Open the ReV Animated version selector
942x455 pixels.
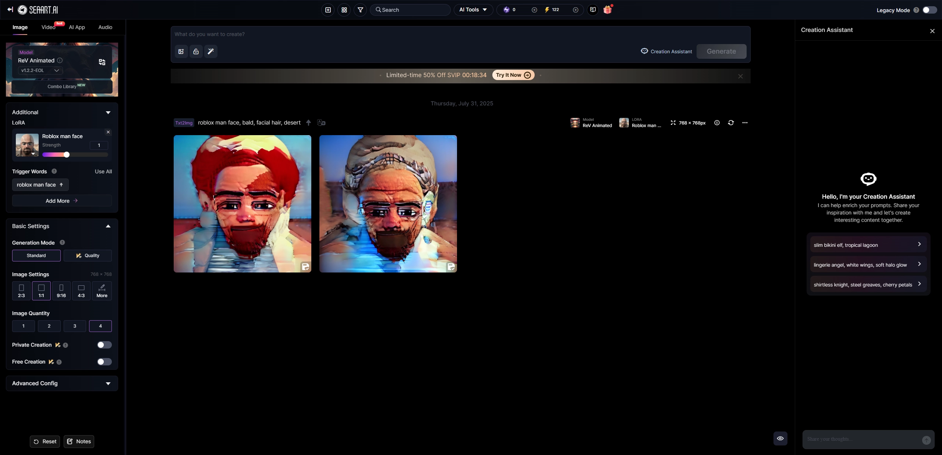[40, 71]
